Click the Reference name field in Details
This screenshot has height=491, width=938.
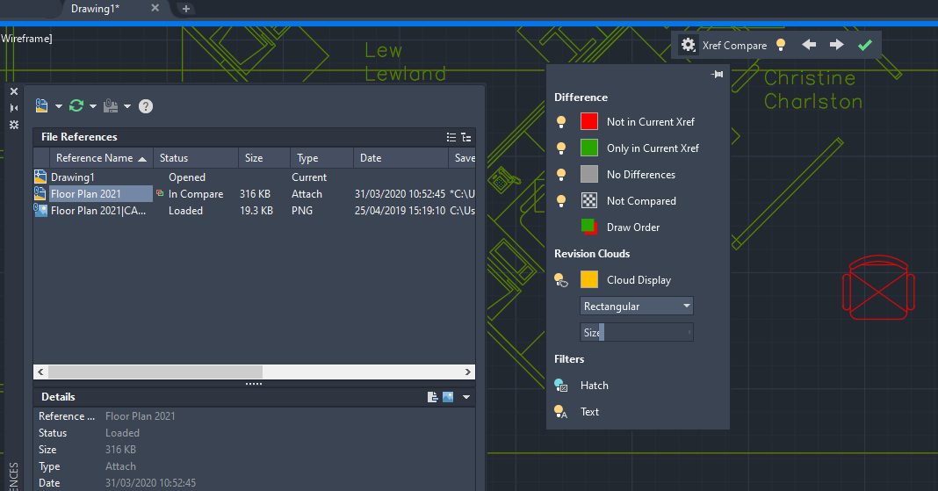[x=140, y=416]
